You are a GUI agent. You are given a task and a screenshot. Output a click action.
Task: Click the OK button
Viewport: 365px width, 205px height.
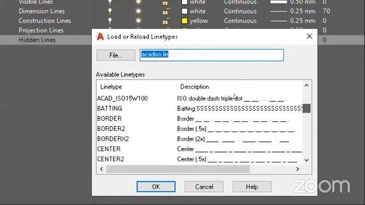pyautogui.click(x=156, y=187)
